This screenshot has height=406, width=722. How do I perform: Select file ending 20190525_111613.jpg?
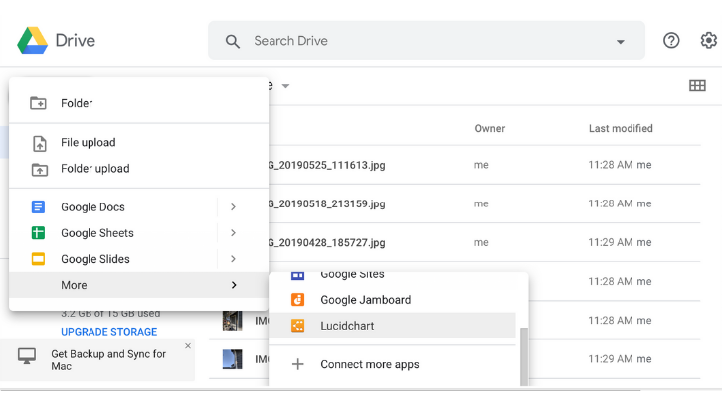(326, 165)
